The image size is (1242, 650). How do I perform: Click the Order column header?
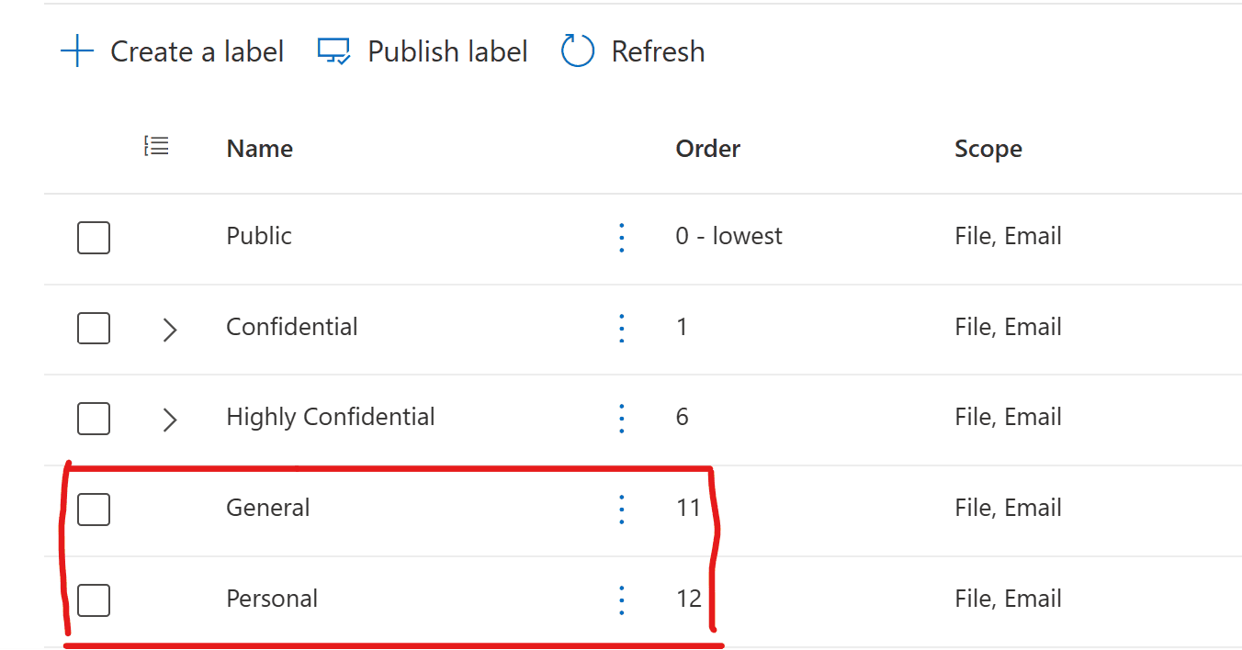coord(708,149)
